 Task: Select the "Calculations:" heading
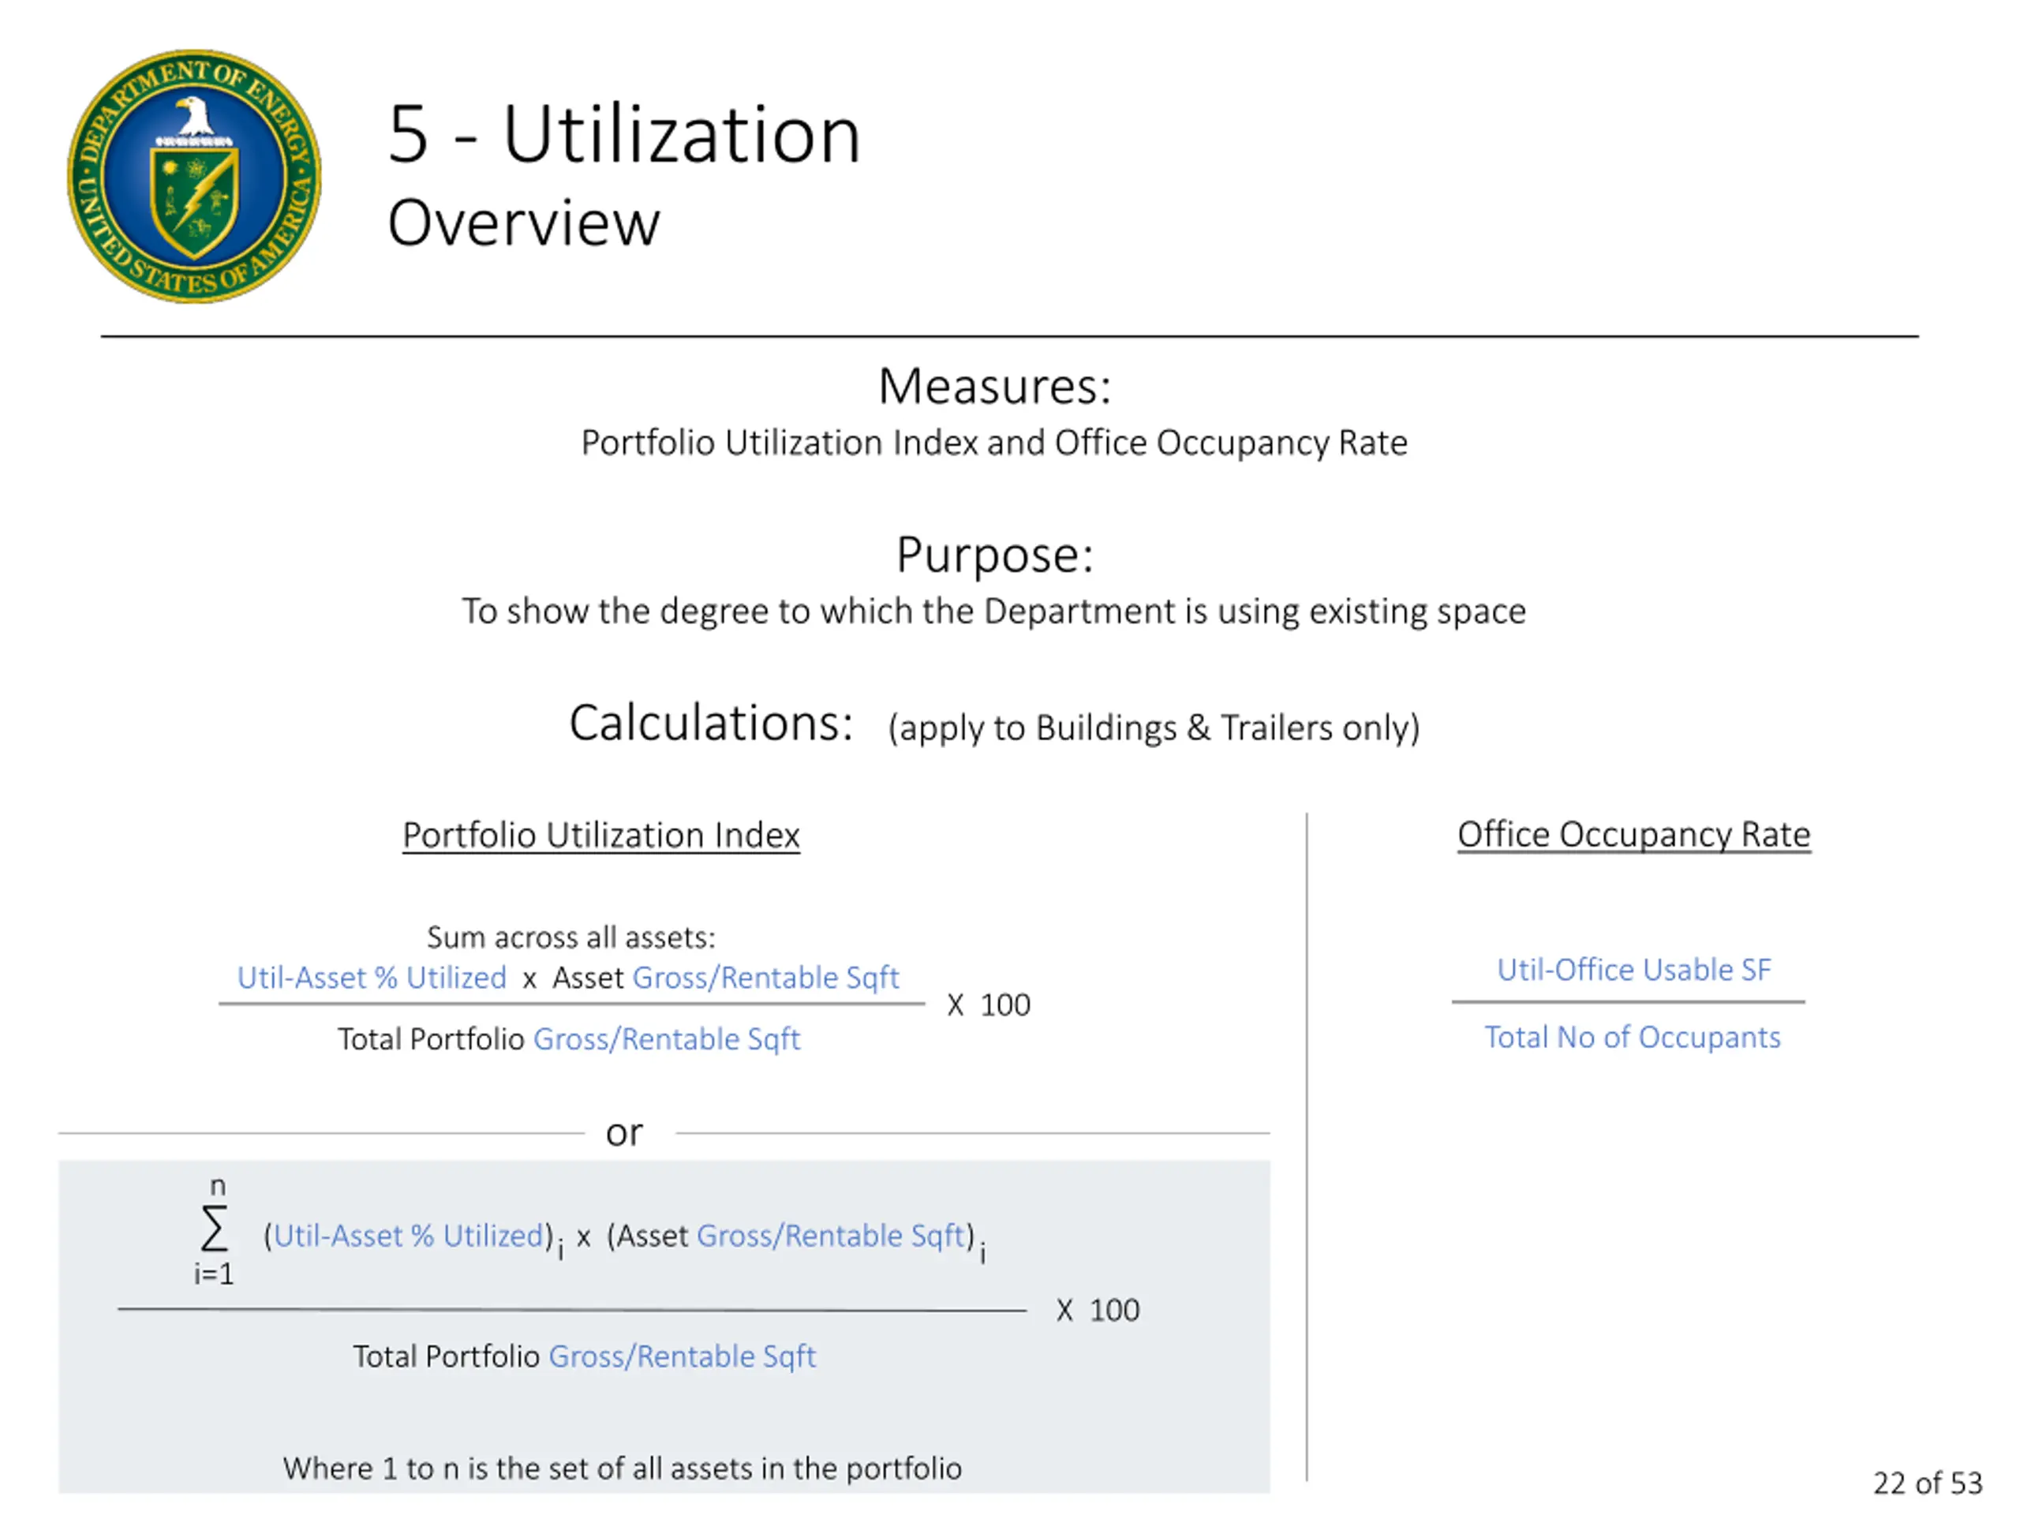710,724
